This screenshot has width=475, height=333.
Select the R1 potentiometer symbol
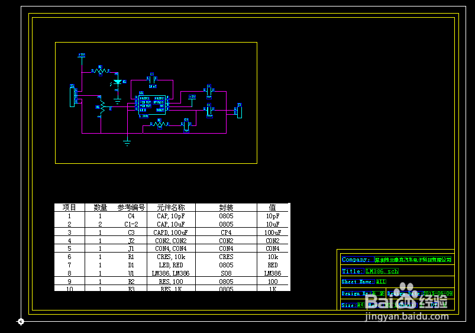point(102,106)
